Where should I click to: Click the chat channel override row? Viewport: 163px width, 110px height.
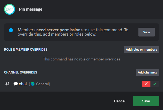tap(82, 84)
